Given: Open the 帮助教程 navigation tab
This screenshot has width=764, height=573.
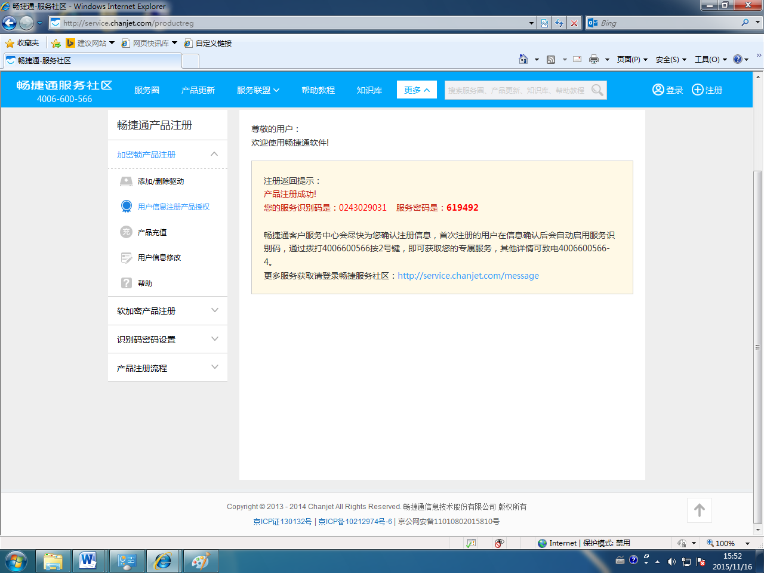Looking at the screenshot, I should [318, 90].
